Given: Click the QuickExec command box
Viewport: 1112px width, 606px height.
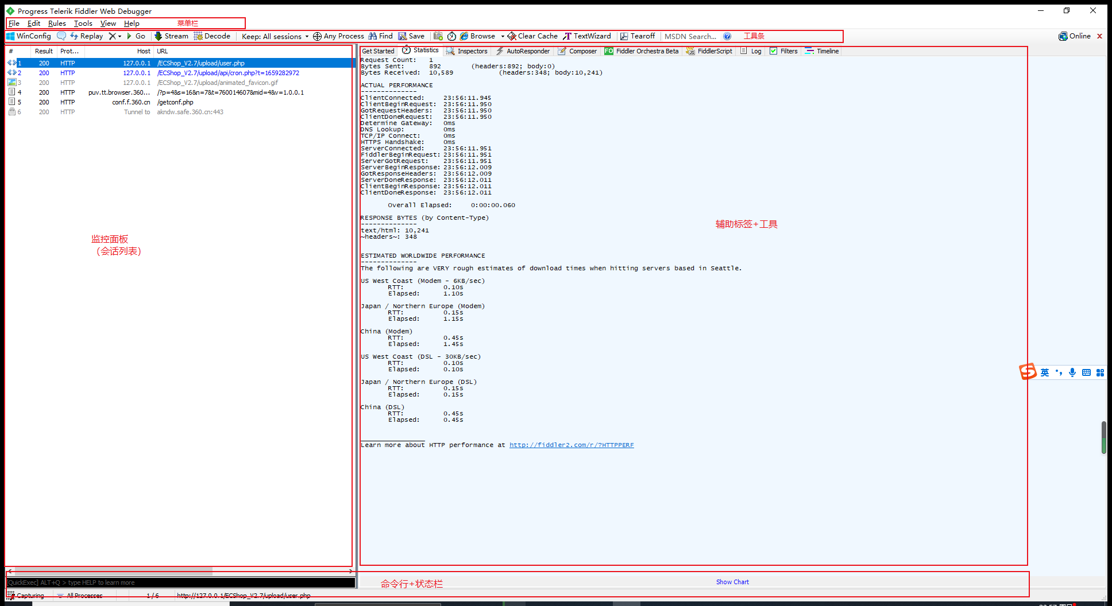Looking at the screenshot, I should pyautogui.click(x=181, y=582).
